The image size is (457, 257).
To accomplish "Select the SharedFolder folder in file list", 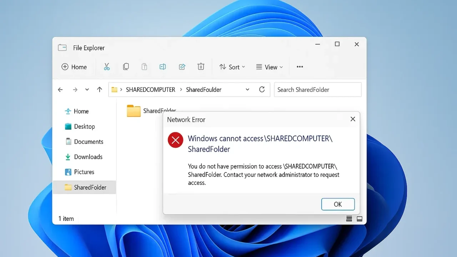I will point(151,111).
